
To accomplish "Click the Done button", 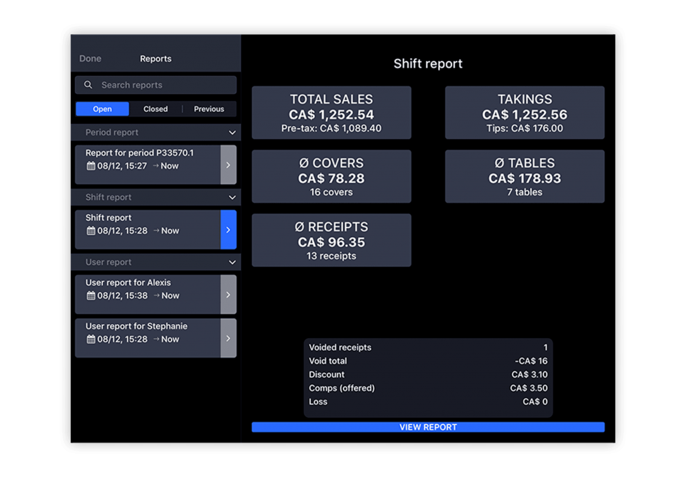I will [x=90, y=58].
